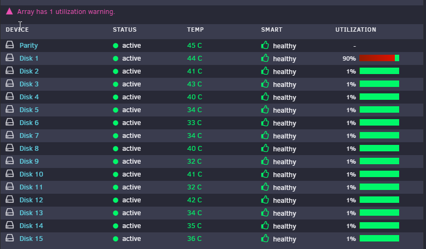Open the Parity device link
The image size is (426, 249).
28,46
